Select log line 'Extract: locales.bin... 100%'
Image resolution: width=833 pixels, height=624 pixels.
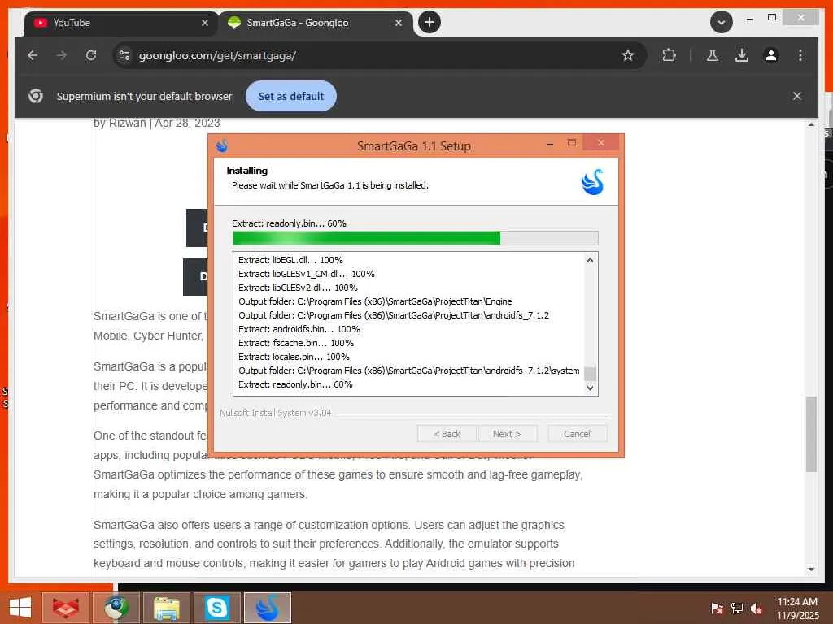click(294, 357)
